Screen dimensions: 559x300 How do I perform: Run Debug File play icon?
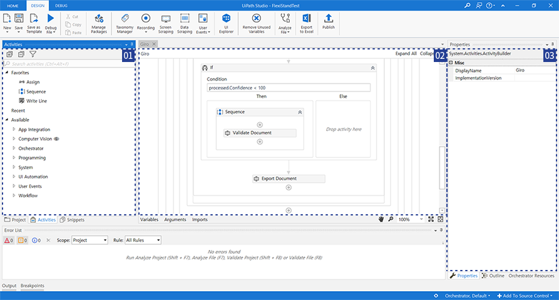51,18
